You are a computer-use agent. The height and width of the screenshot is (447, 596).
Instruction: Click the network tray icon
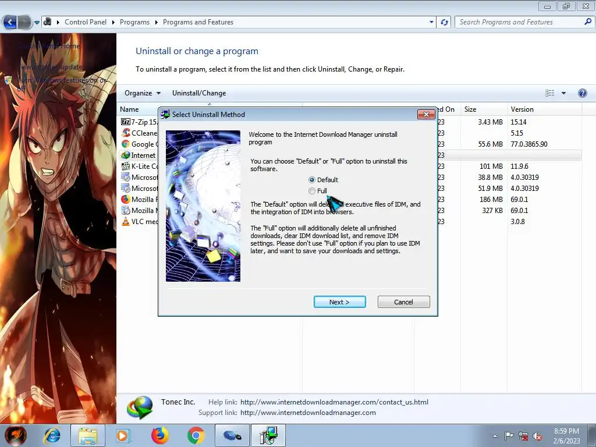[523, 437]
